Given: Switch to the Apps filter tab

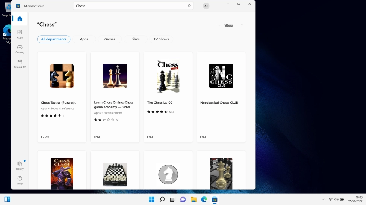Looking at the screenshot, I should pyautogui.click(x=84, y=39).
